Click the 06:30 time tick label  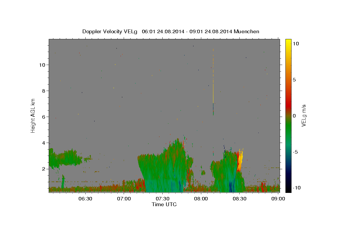(x=86, y=199)
